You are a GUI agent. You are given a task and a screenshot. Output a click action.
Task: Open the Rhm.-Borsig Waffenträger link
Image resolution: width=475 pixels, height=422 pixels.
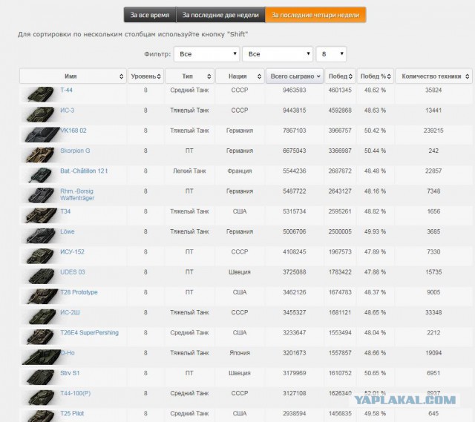coord(77,194)
